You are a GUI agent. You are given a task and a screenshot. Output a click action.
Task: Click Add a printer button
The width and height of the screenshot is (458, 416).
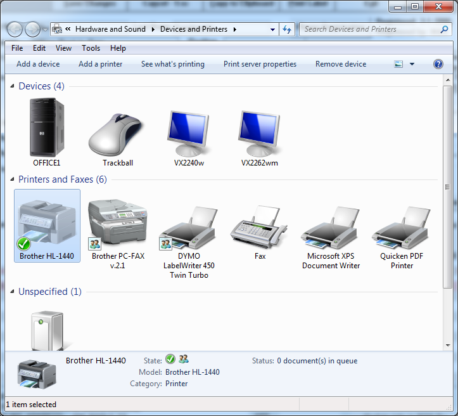click(100, 64)
